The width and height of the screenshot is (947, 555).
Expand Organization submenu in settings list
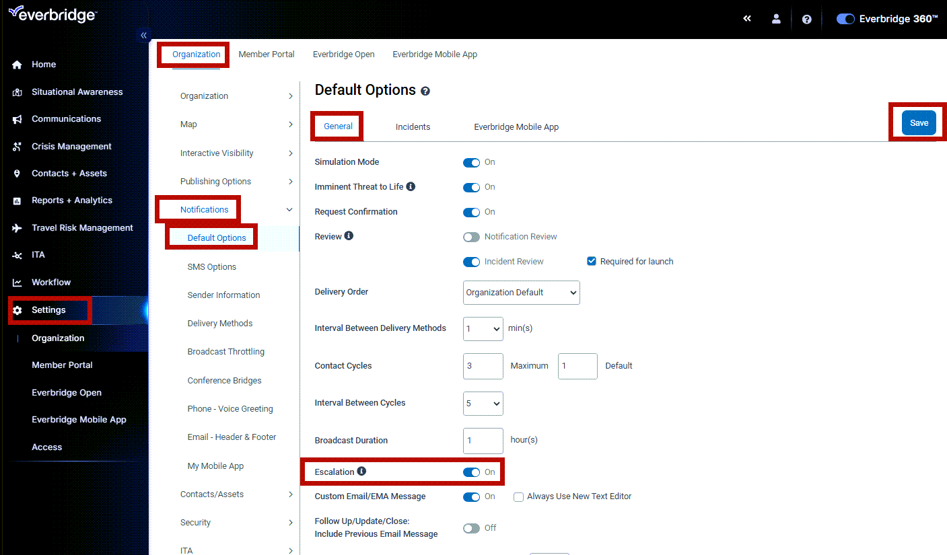pos(291,96)
